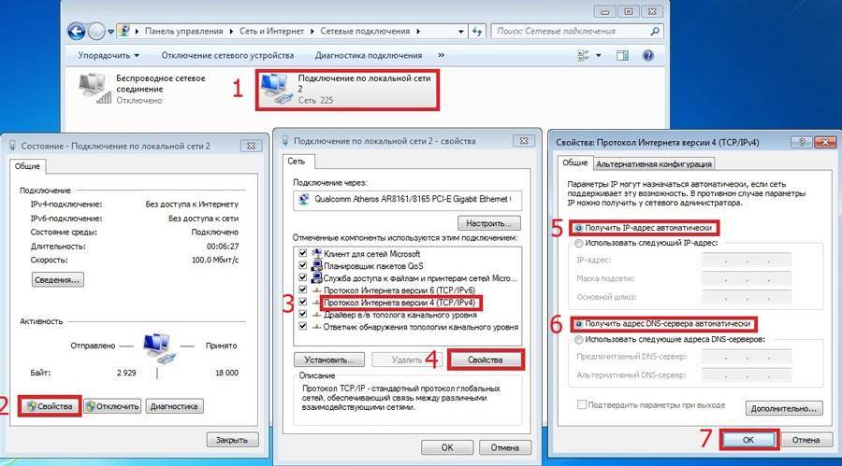The width and height of the screenshot is (842, 466).
Task: Click OK in Подключение по локальной сети 2 - свойства
Action: [x=447, y=447]
